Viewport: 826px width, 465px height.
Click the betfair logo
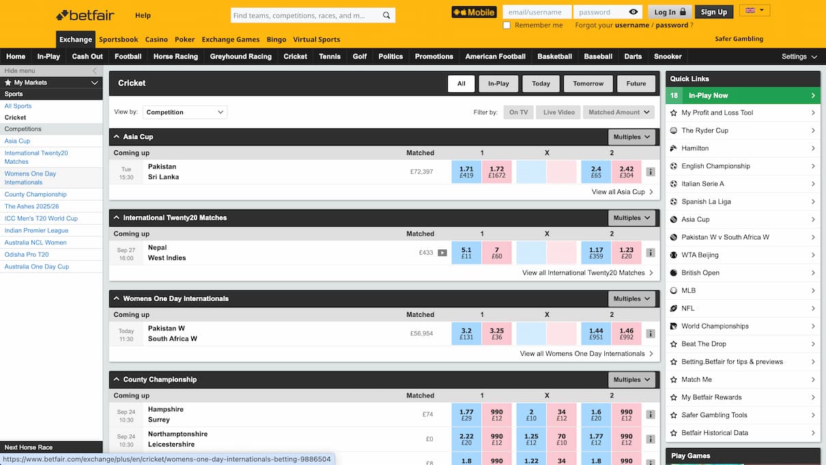pos(85,15)
